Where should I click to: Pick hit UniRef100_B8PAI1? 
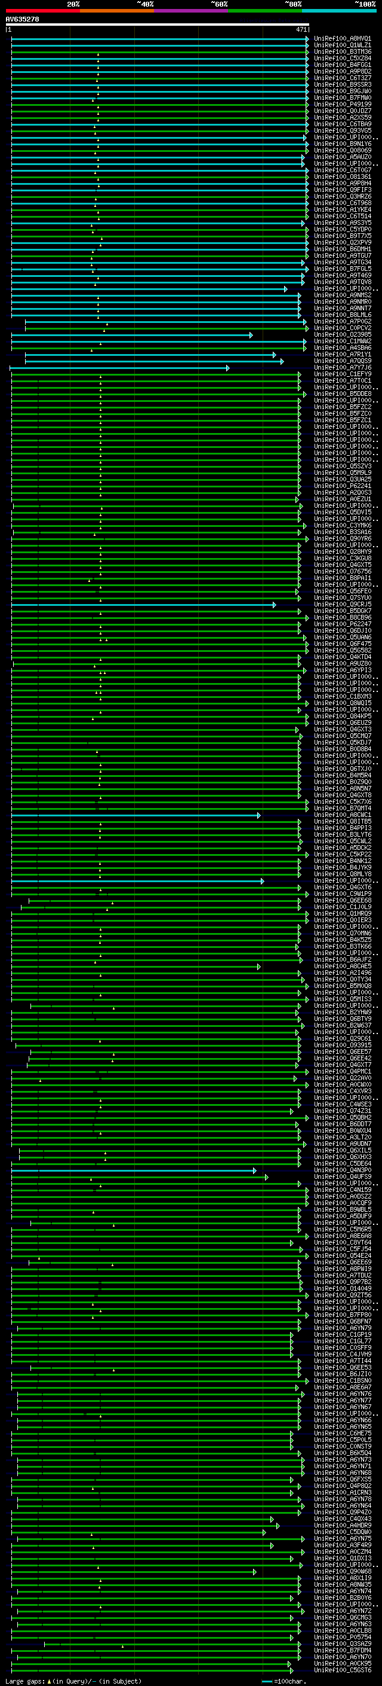[x=343, y=578]
